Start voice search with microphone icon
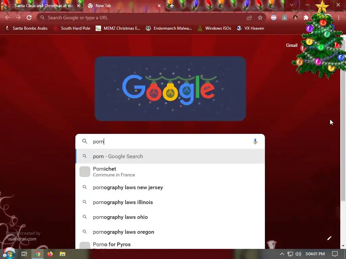Screen dimensions: 346x259 pos(255,141)
